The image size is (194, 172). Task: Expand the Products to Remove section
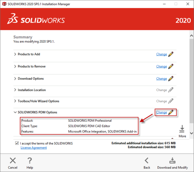click(x=15, y=66)
